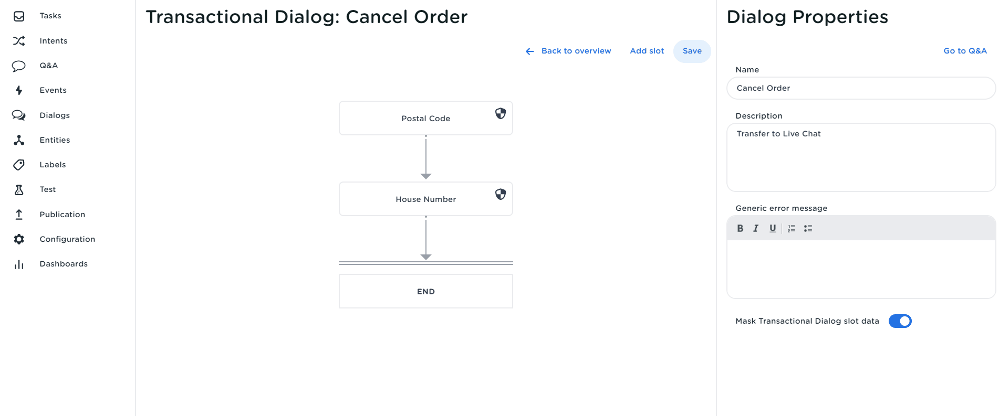
Task: Toggle the shield icon on House Number slot
Action: click(501, 194)
